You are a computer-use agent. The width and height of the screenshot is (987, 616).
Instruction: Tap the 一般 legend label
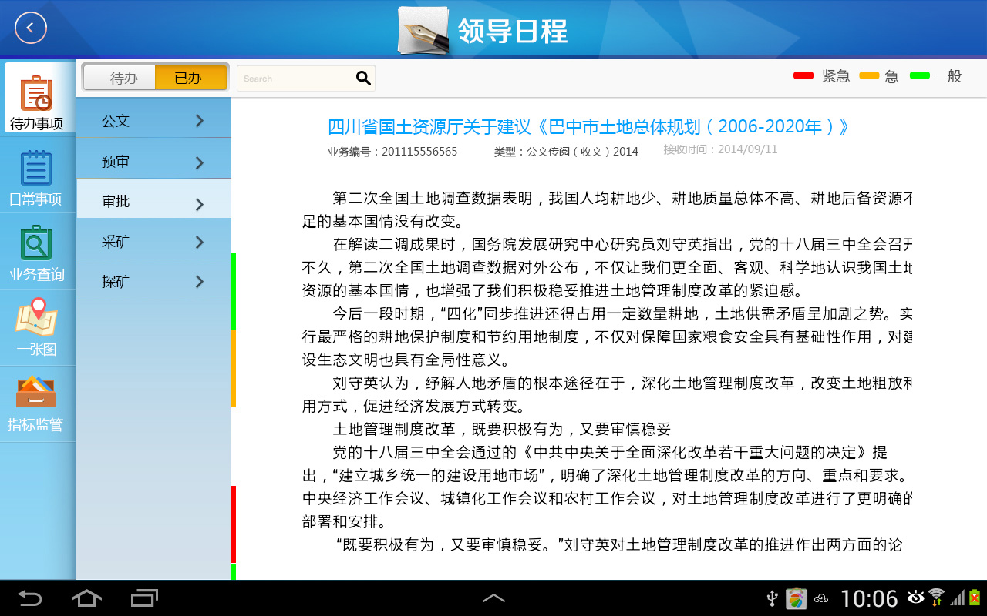(948, 76)
